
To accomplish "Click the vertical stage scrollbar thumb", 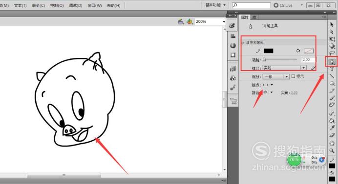I will (x=224, y=99).
